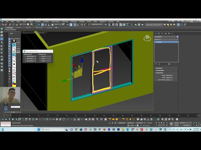Open the Rendering menu

tap(65, 22)
